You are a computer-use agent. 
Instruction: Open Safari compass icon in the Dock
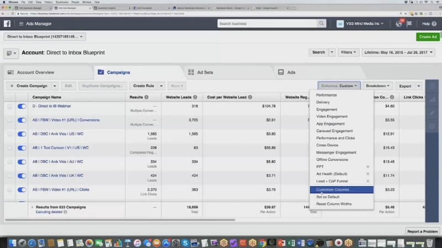(31, 243)
